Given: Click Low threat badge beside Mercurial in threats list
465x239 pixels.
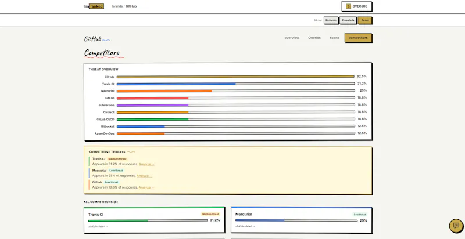Looking at the screenshot, I should (x=116, y=171).
